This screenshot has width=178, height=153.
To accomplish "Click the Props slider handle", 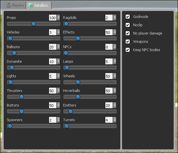I will click(34, 24).
